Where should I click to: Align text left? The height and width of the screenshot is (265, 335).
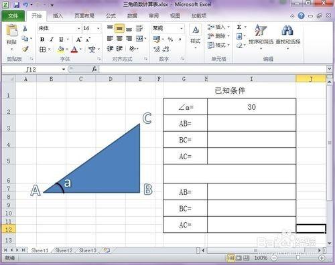[x=110, y=39]
